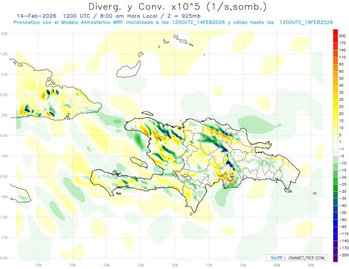The width and height of the screenshot is (349, 269).
Task: Click the latitude label "21N"
Action: point(4,74)
